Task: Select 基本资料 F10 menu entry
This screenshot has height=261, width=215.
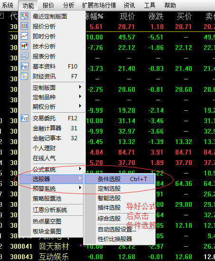Action: click(x=52, y=67)
